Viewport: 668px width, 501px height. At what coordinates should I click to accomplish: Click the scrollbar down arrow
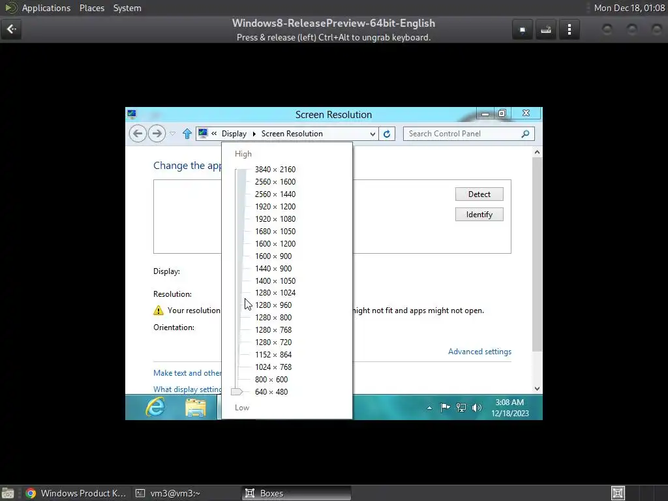pos(538,389)
